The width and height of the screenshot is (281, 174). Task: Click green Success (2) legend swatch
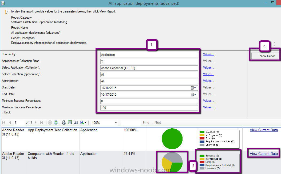point(202,132)
